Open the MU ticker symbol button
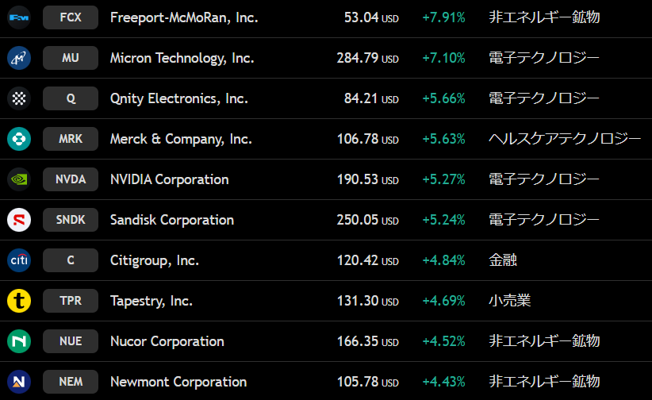 [x=71, y=58]
